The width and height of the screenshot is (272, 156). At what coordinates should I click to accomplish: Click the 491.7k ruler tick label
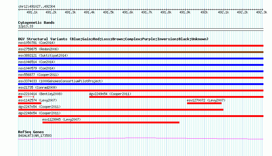(x=147, y=12)
